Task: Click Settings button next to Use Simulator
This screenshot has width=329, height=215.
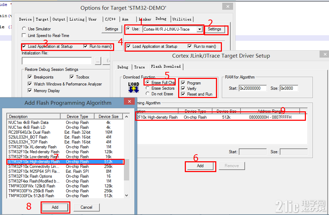Action: [x=111, y=29]
